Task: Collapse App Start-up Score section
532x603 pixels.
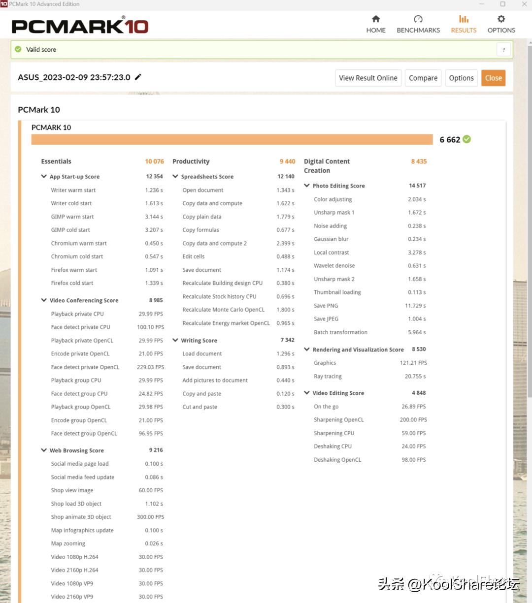Action: tap(44, 176)
